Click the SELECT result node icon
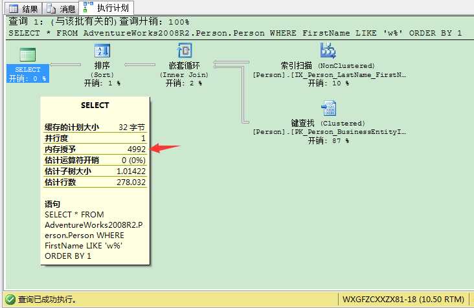474x308 pixels. pyautogui.click(x=27, y=54)
